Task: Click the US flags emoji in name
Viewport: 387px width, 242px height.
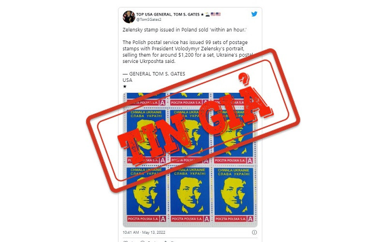Action: (x=216, y=14)
